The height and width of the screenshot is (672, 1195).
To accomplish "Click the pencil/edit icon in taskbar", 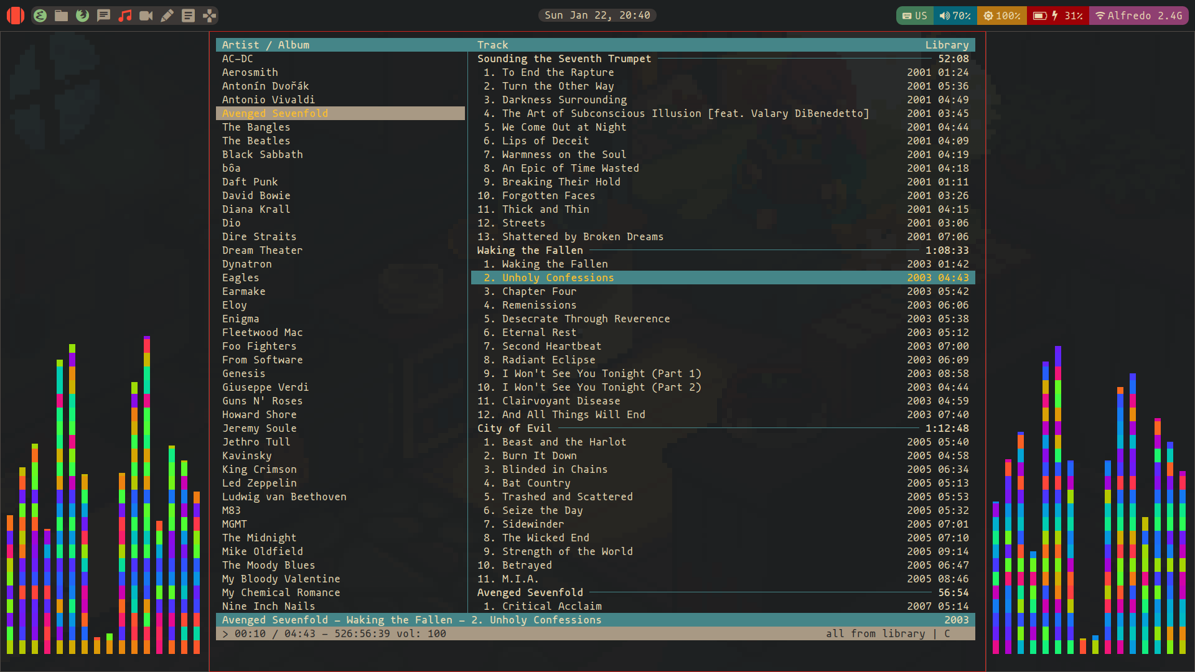I will [x=167, y=15].
